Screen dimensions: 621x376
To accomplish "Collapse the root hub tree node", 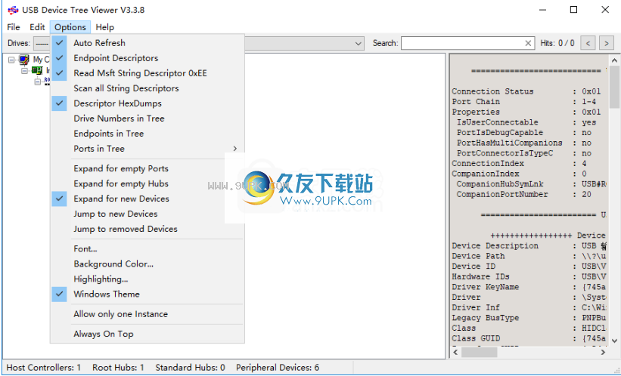I will coord(38,82).
